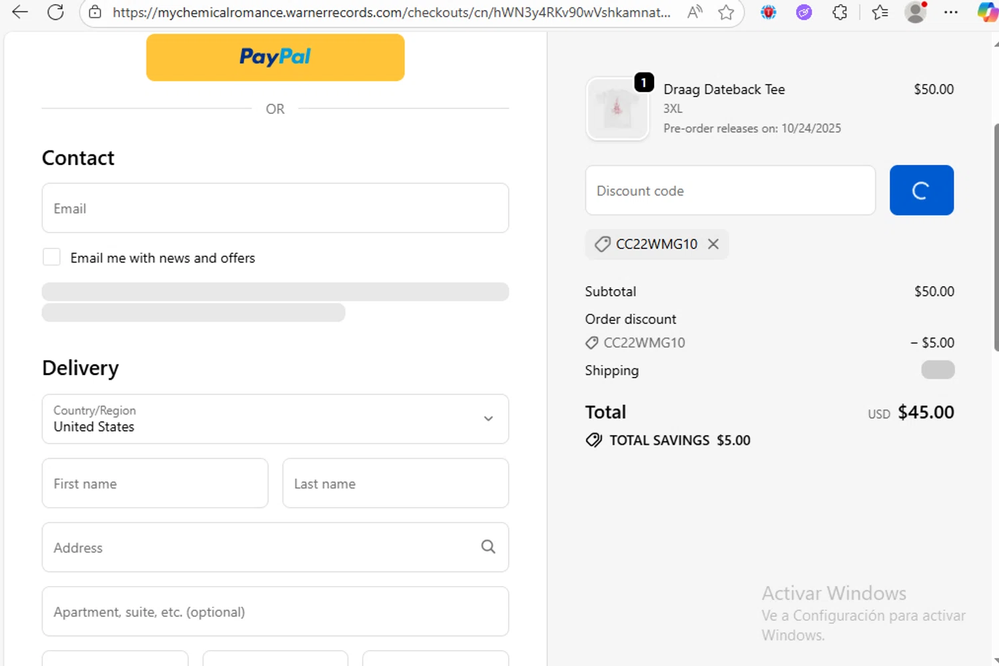Focus the First name field
Viewport: 999px width, 666px height.
(x=155, y=483)
